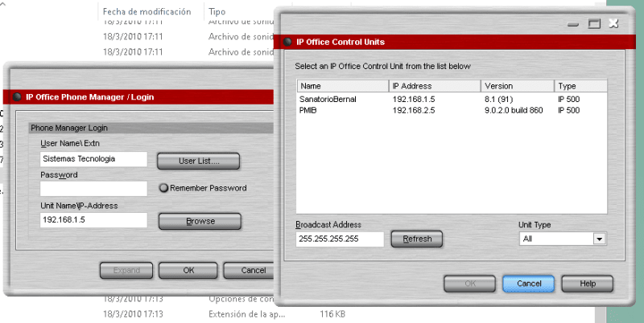Sort control units by Type column
Viewport: 644px width, 323px height.
coord(580,86)
